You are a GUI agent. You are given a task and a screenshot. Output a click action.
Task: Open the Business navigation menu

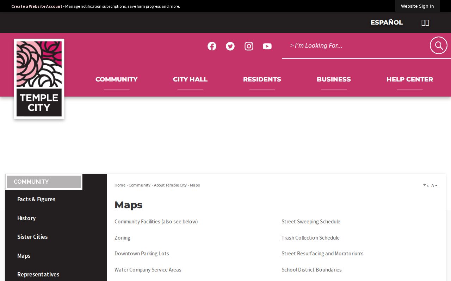click(334, 79)
